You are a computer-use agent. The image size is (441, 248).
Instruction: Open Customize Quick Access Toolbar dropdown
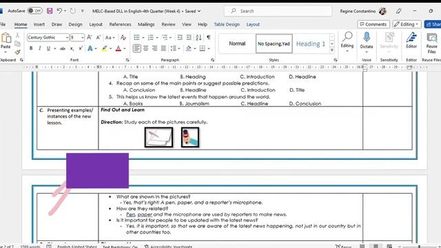point(83,11)
